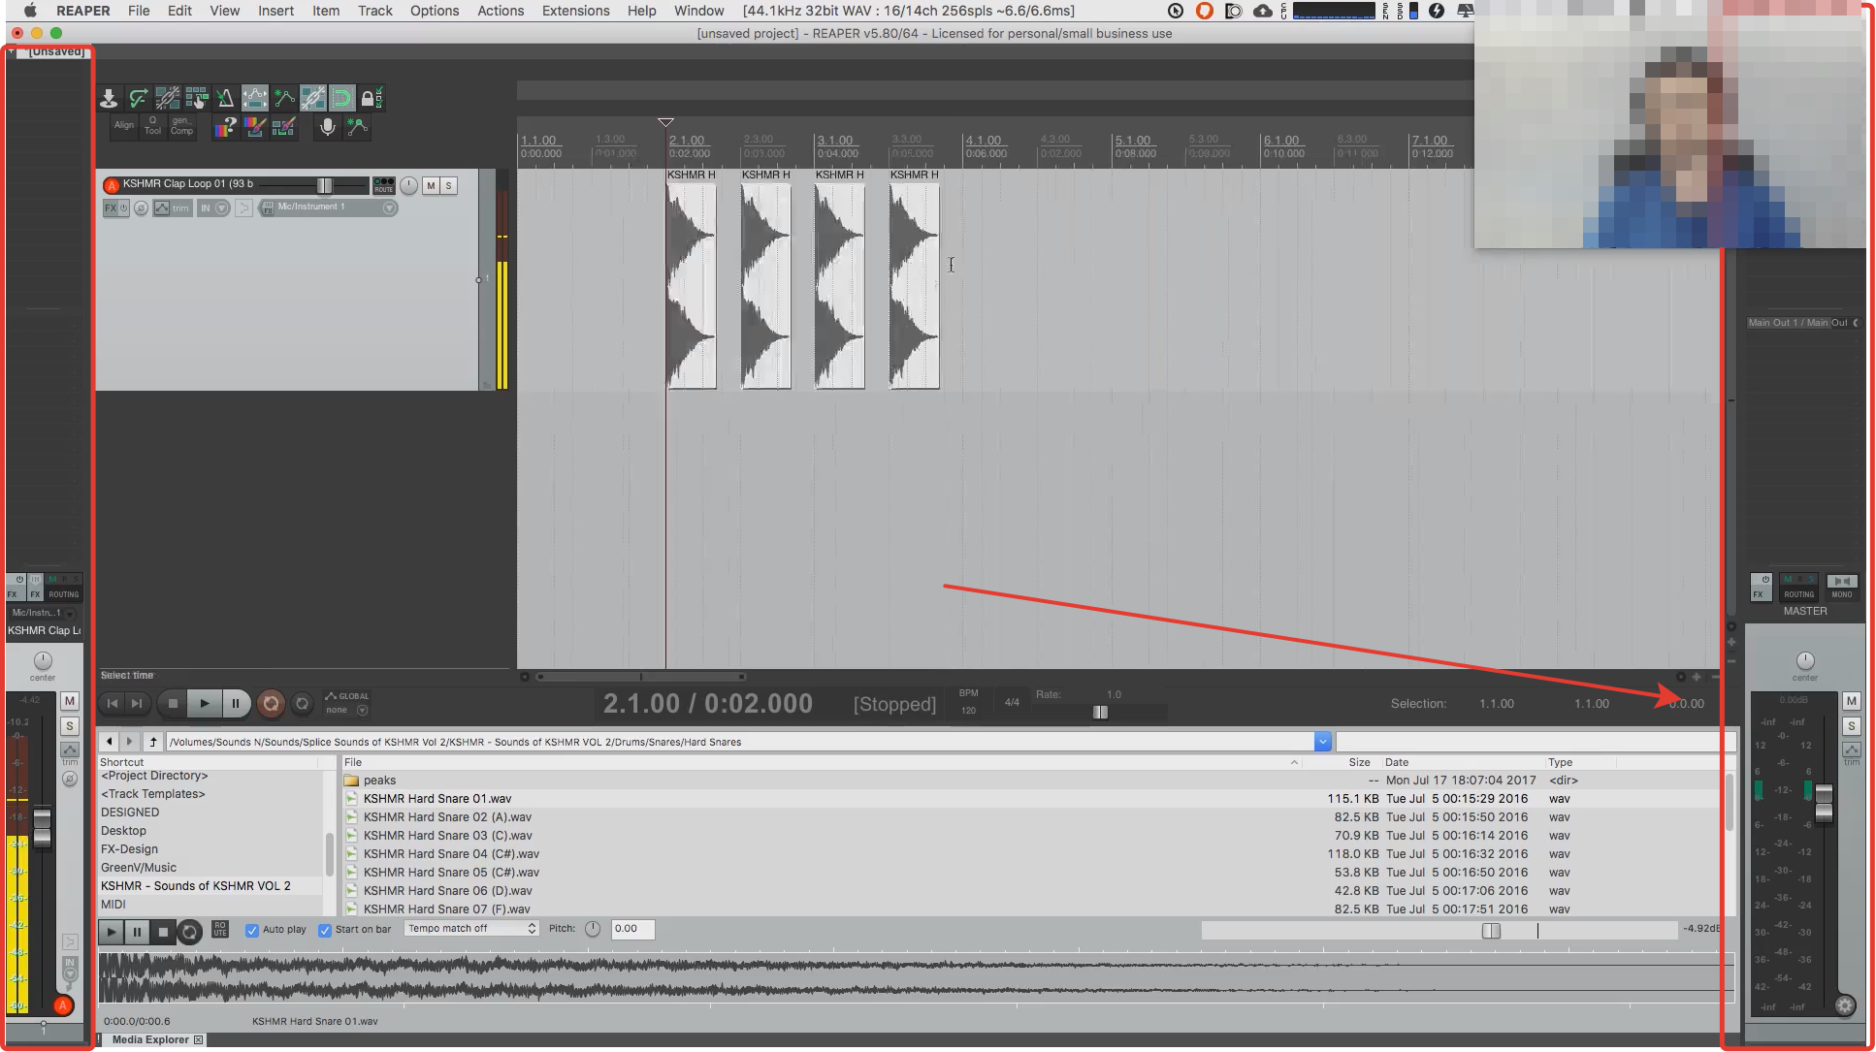Toggle the main transport repeat button

303,704
